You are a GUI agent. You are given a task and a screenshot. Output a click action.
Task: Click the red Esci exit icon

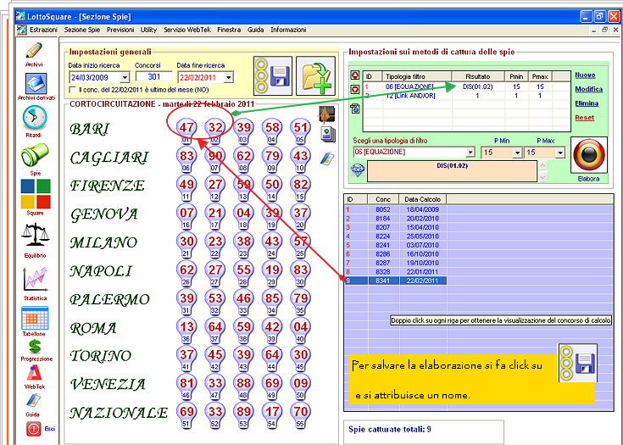[x=34, y=429]
